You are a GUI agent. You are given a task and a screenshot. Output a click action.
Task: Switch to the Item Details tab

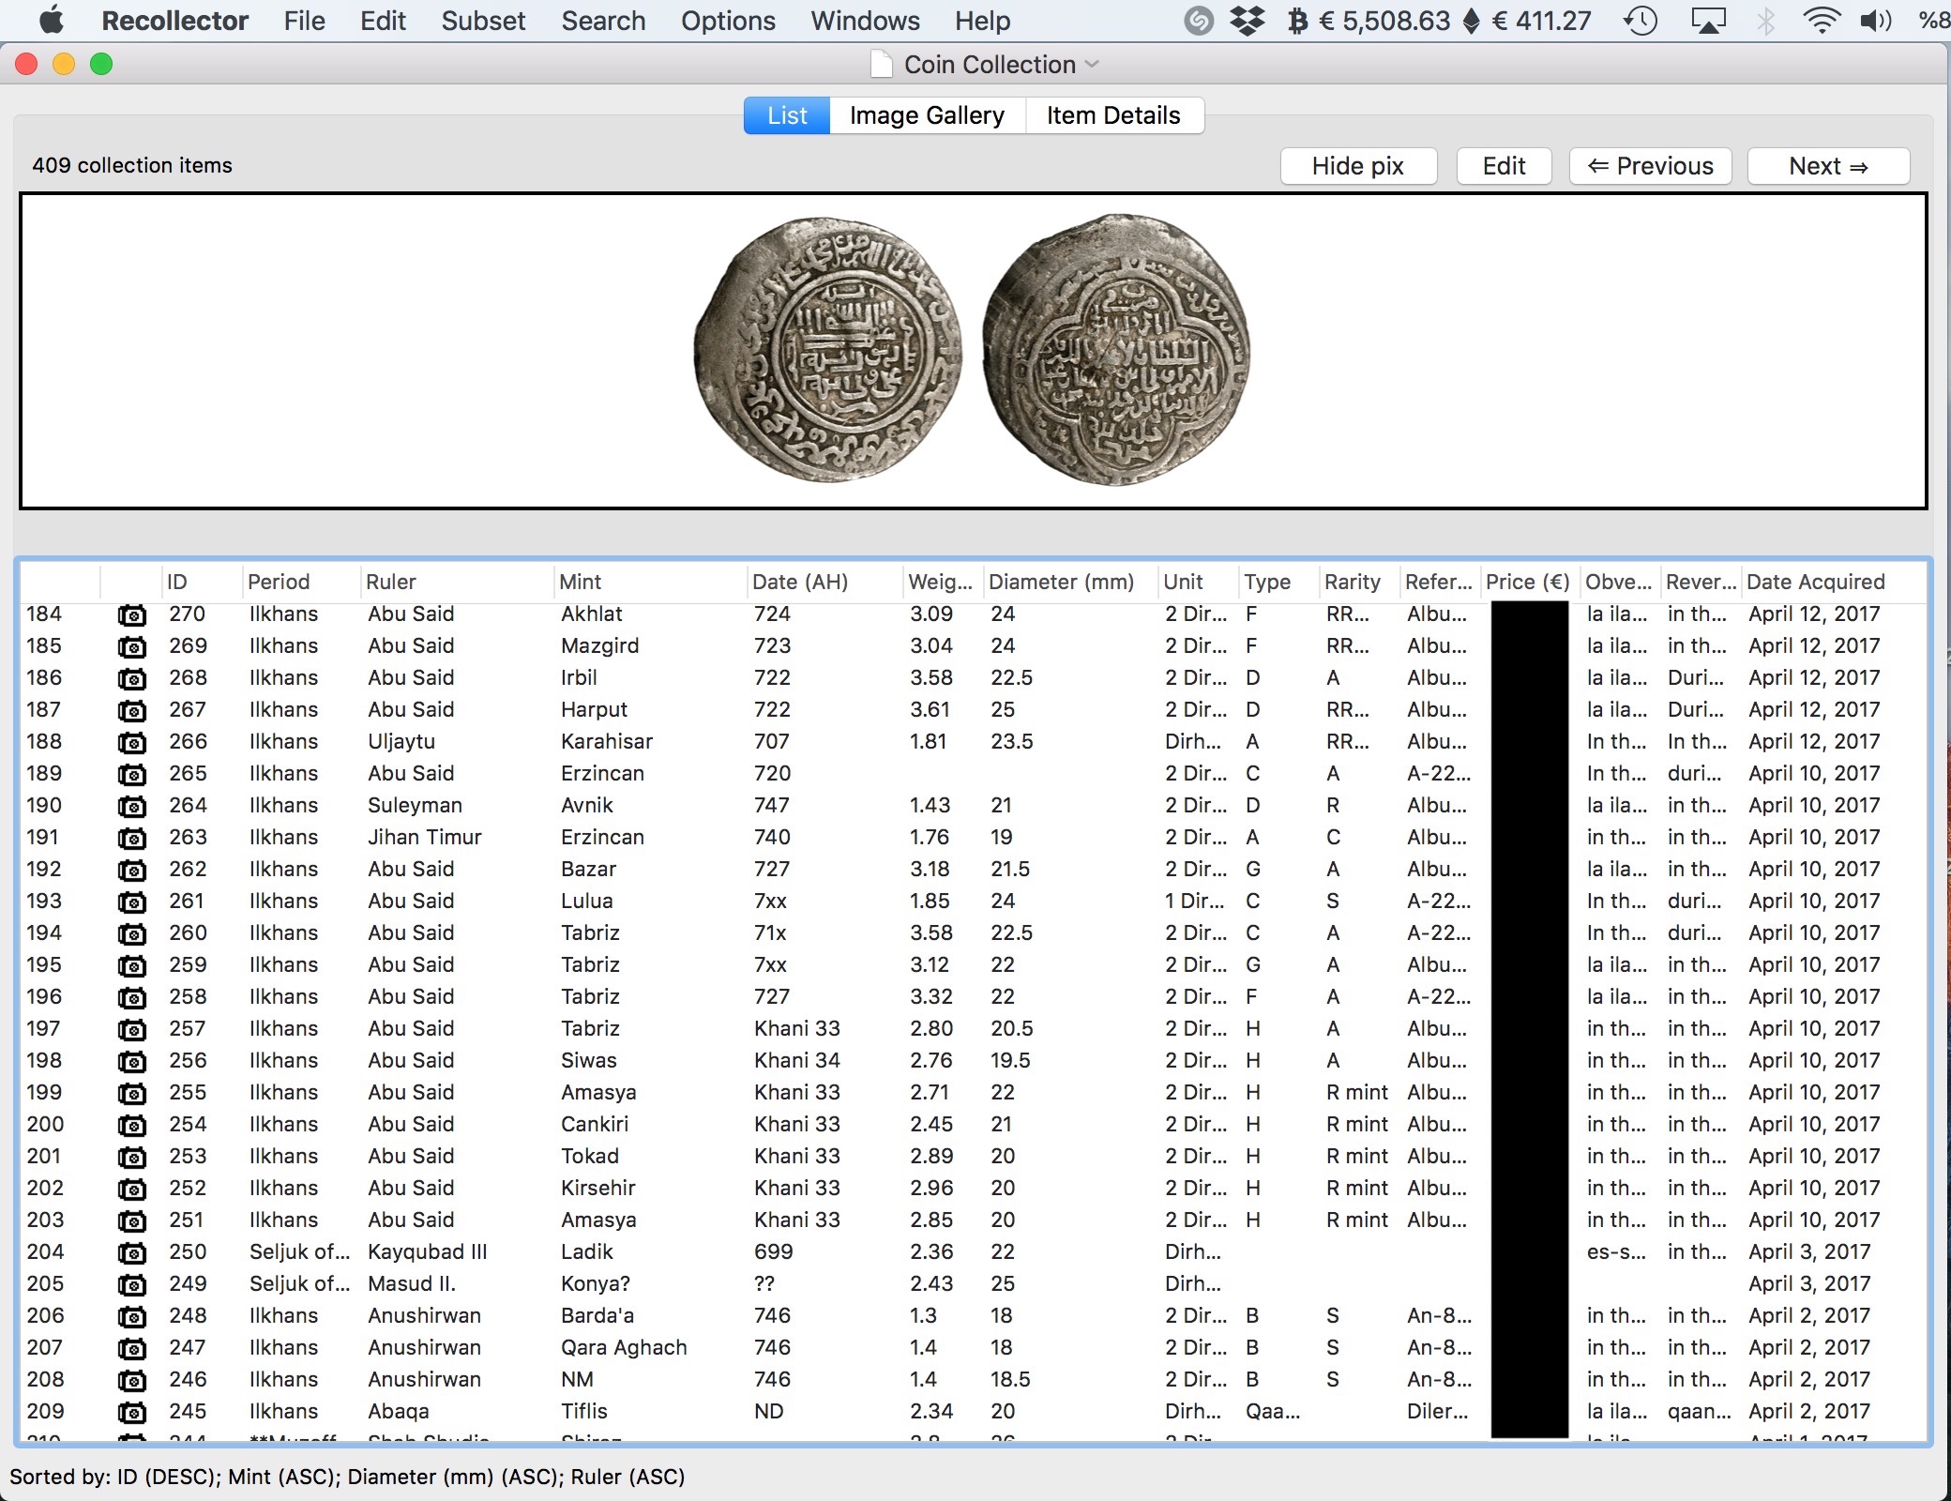1113,115
